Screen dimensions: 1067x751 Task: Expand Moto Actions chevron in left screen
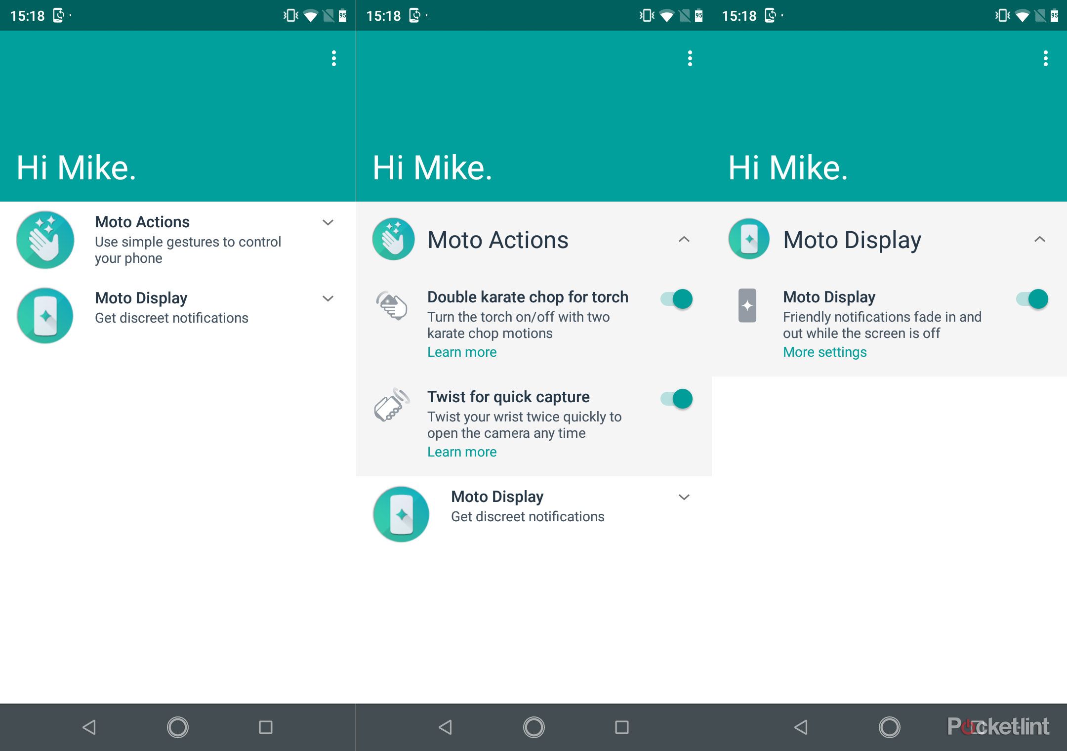tap(328, 222)
